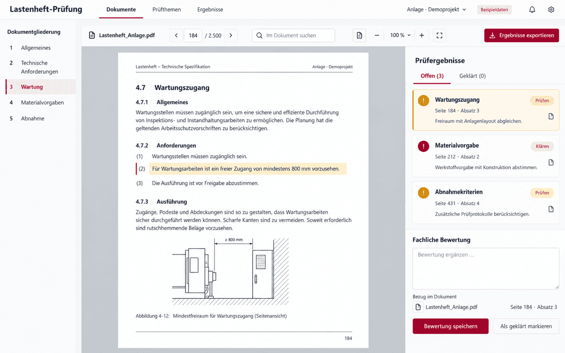Click the Lastenheft-Prüfung app title

click(46, 9)
